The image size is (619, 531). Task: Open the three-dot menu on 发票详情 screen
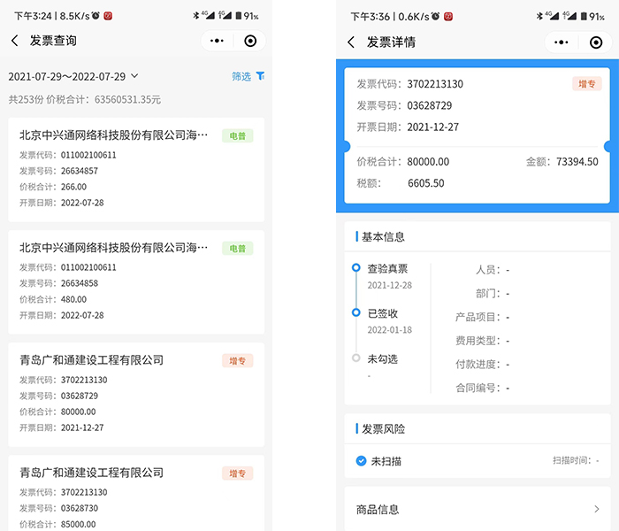(x=561, y=42)
